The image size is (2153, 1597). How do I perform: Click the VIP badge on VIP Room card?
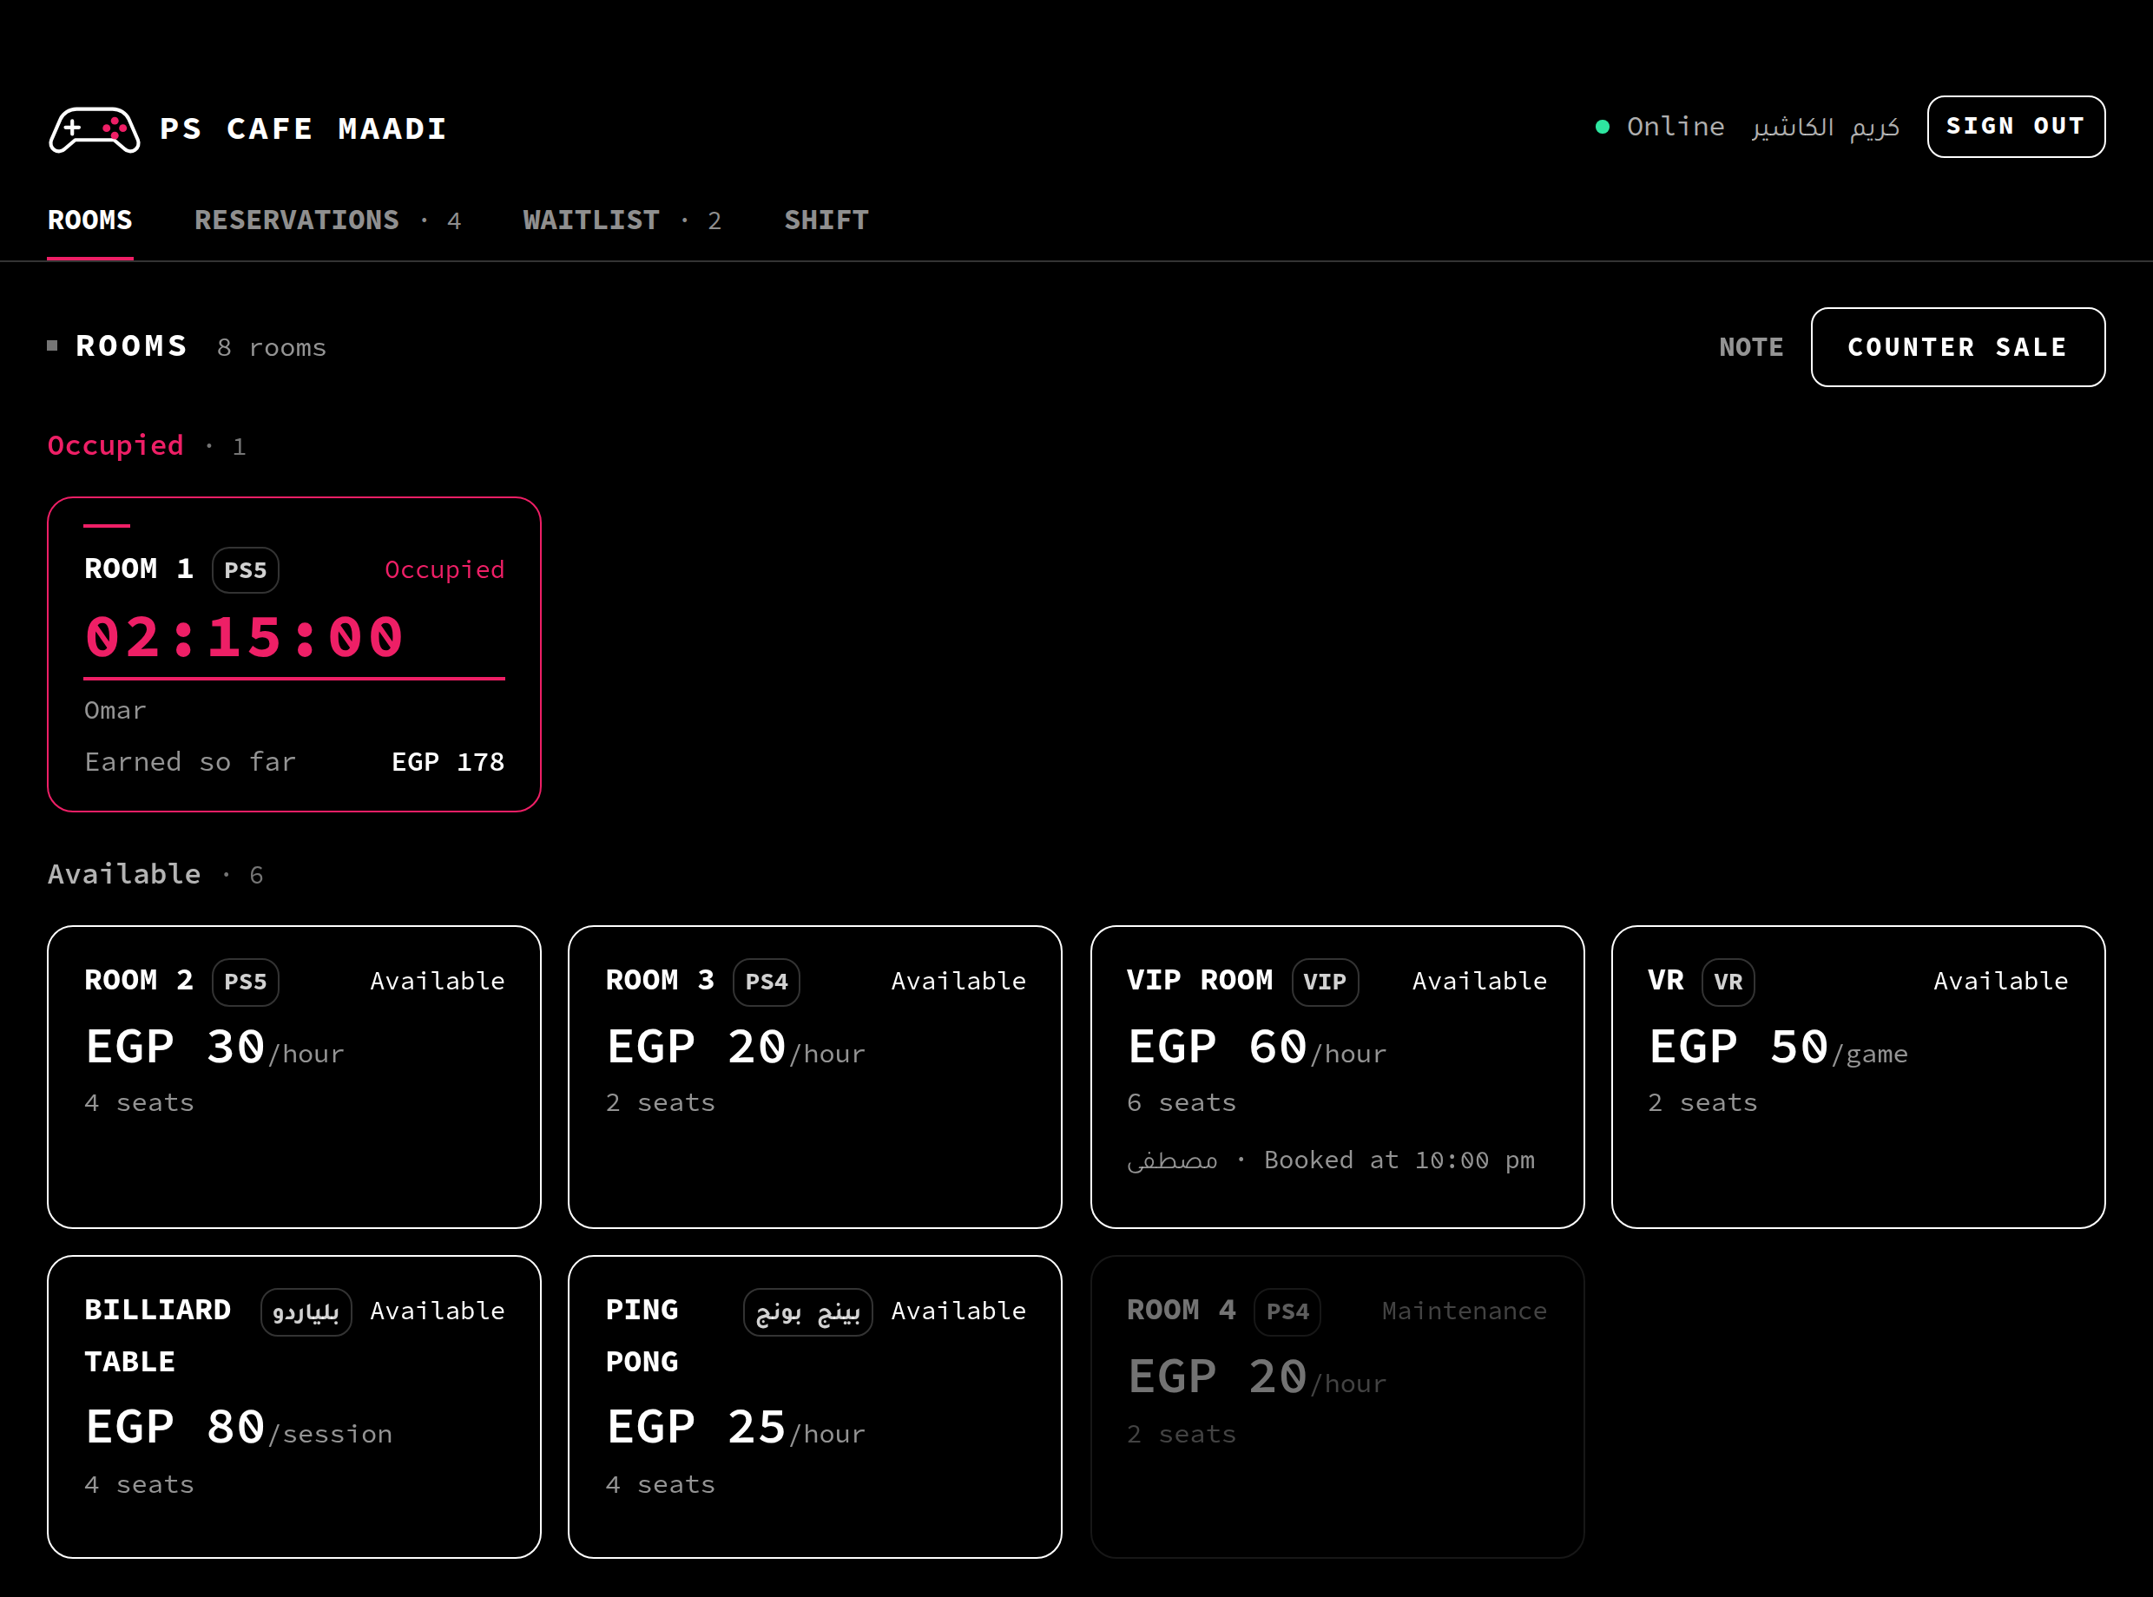[1325, 983]
